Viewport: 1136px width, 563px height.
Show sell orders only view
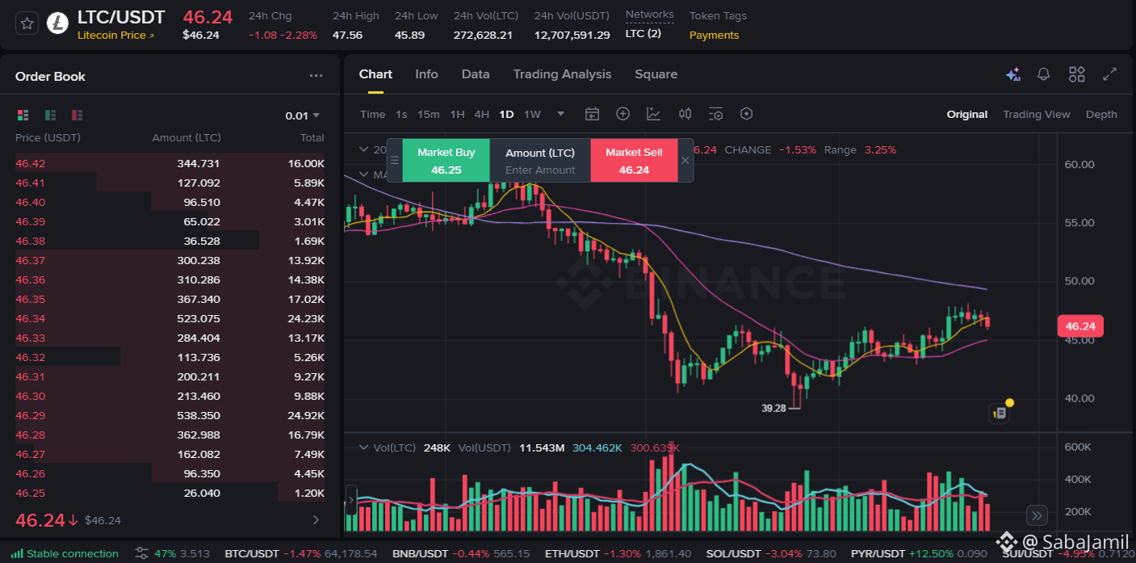tap(78, 116)
